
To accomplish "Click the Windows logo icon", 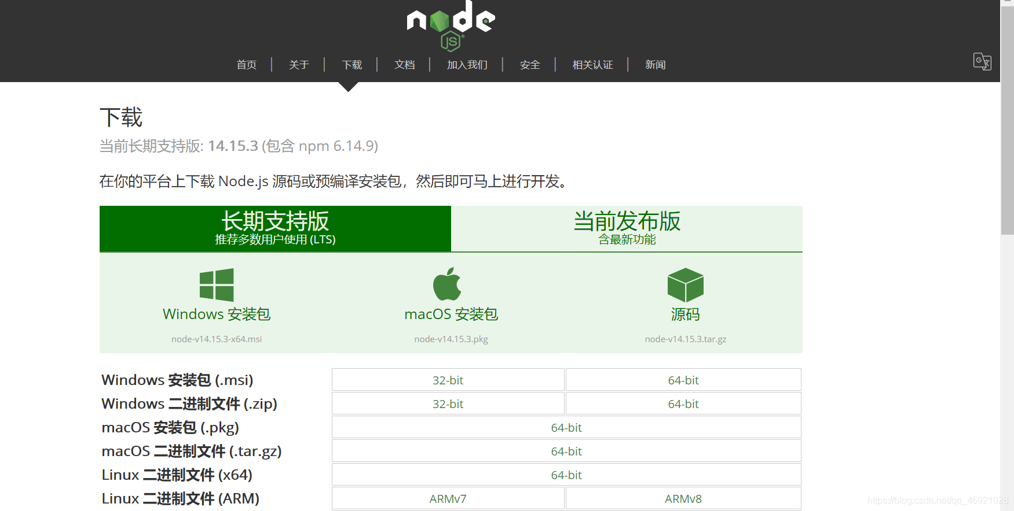I will [217, 284].
